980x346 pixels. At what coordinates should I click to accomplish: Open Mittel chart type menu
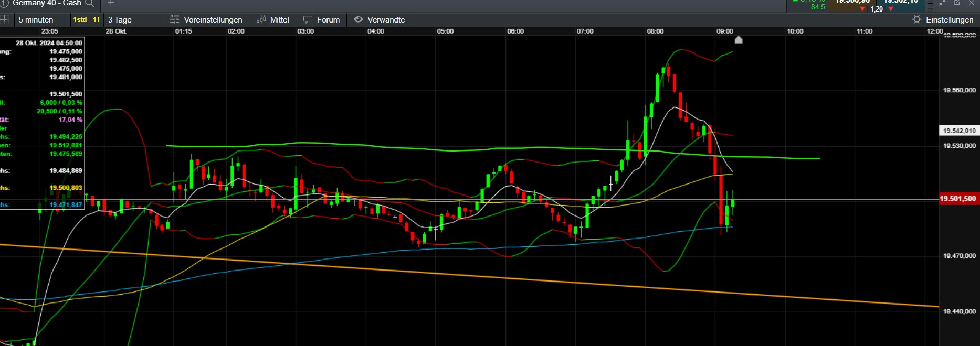click(273, 20)
